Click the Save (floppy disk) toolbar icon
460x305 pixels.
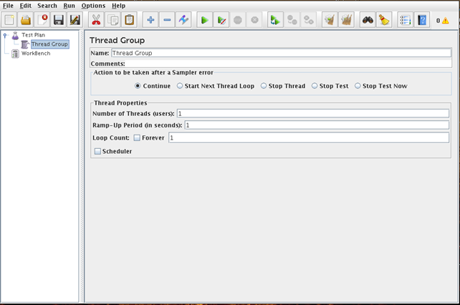(x=58, y=21)
